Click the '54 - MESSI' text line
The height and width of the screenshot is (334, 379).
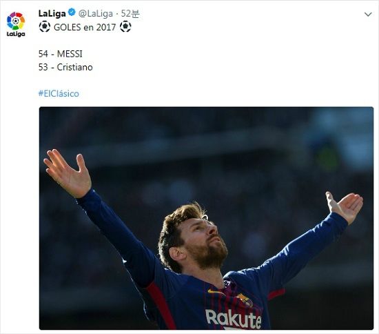[x=61, y=54]
